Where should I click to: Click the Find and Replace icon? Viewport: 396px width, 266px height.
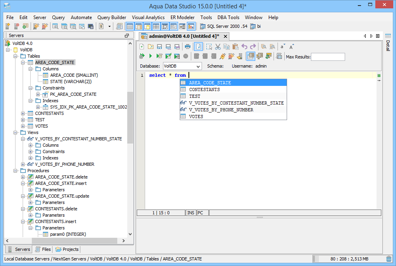272,47
